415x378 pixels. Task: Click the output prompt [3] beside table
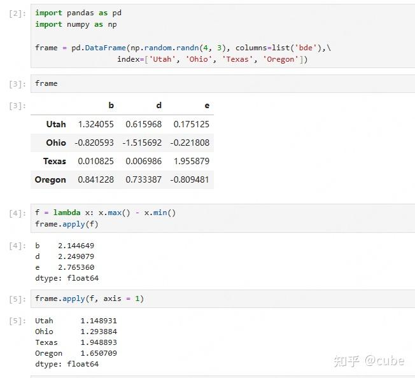point(18,106)
